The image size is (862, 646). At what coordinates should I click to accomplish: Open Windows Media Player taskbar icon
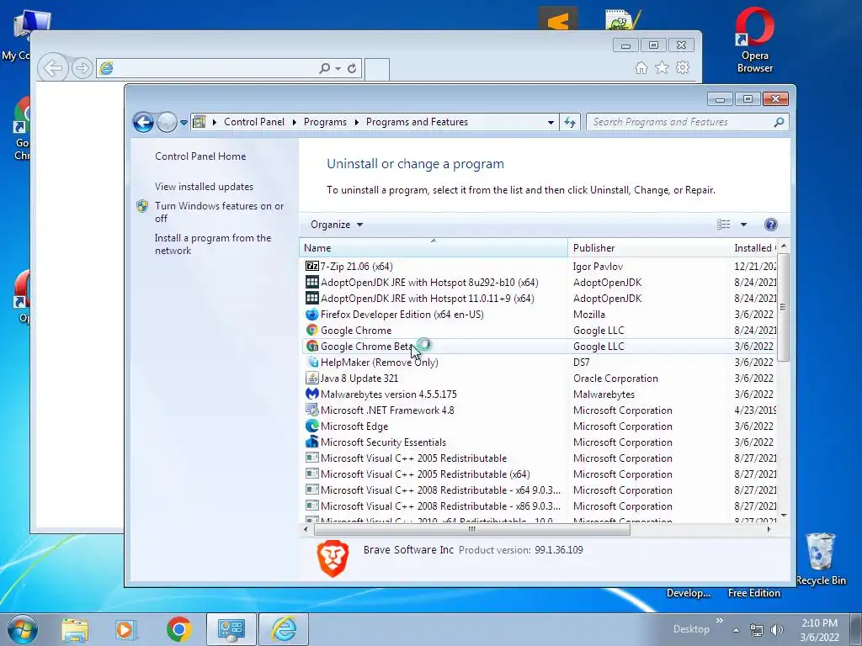(x=126, y=629)
